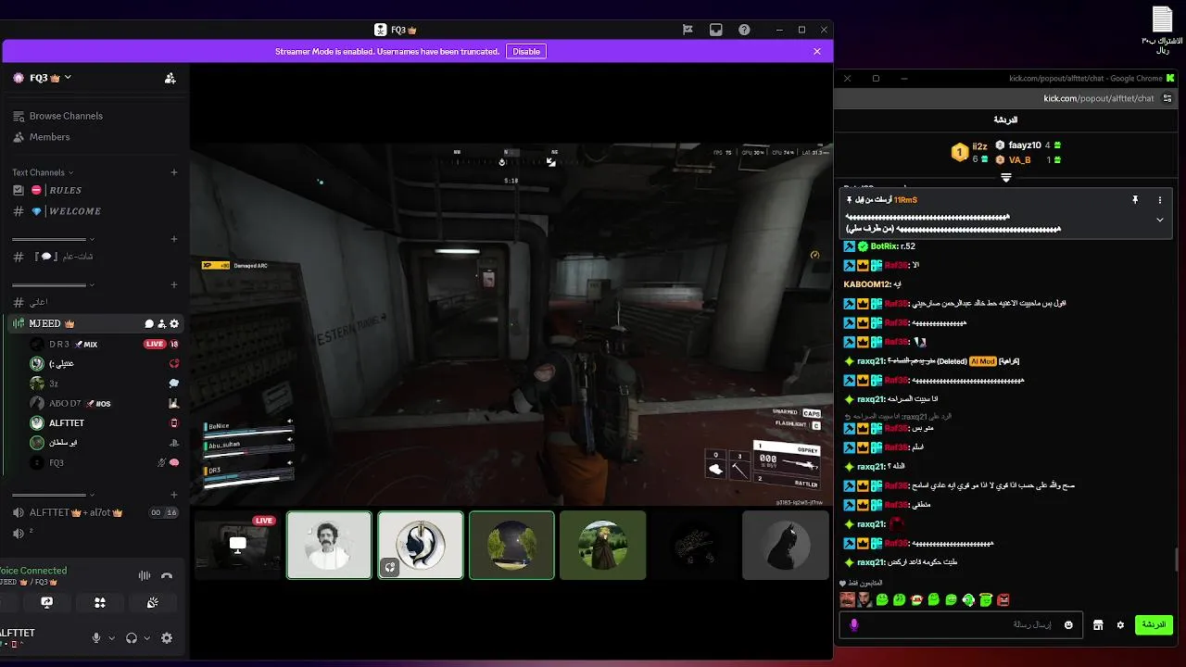Open Kick chat settings gear
1186x667 pixels.
tap(1120, 625)
